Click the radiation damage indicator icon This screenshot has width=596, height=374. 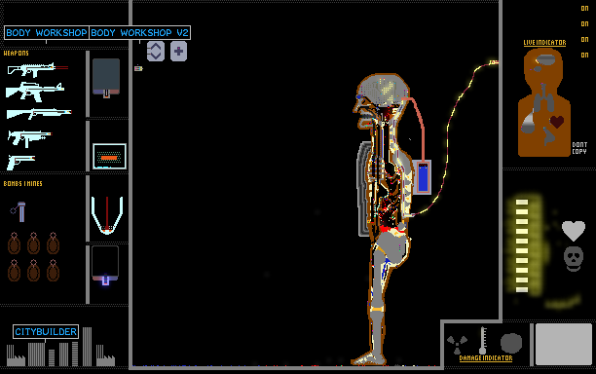coord(457,344)
